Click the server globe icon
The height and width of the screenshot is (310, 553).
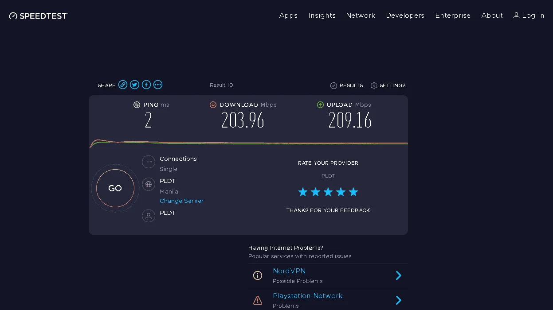pos(149,184)
